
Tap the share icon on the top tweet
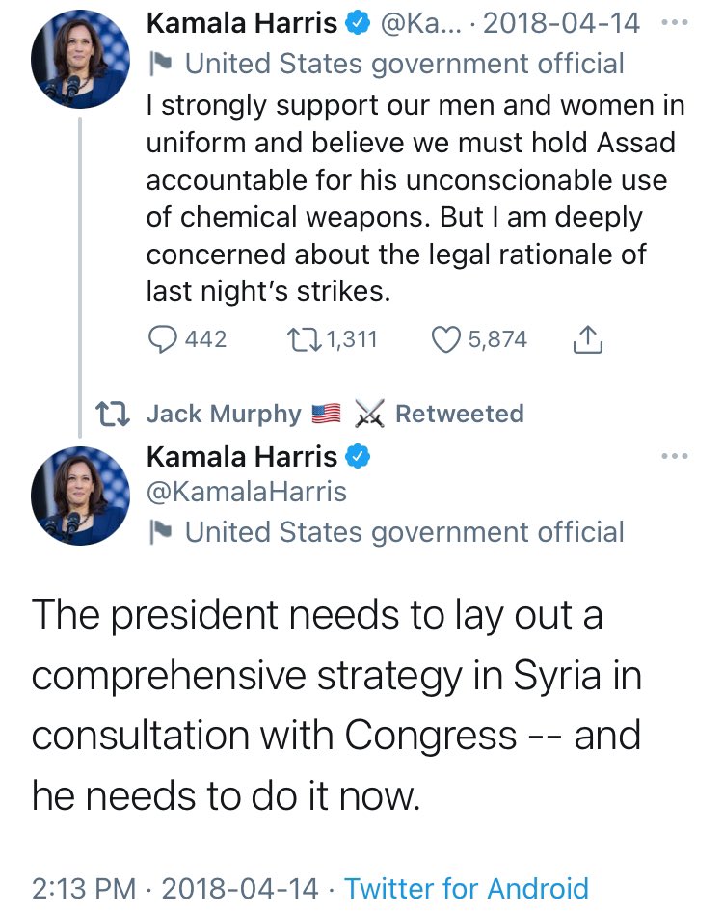pos(588,340)
